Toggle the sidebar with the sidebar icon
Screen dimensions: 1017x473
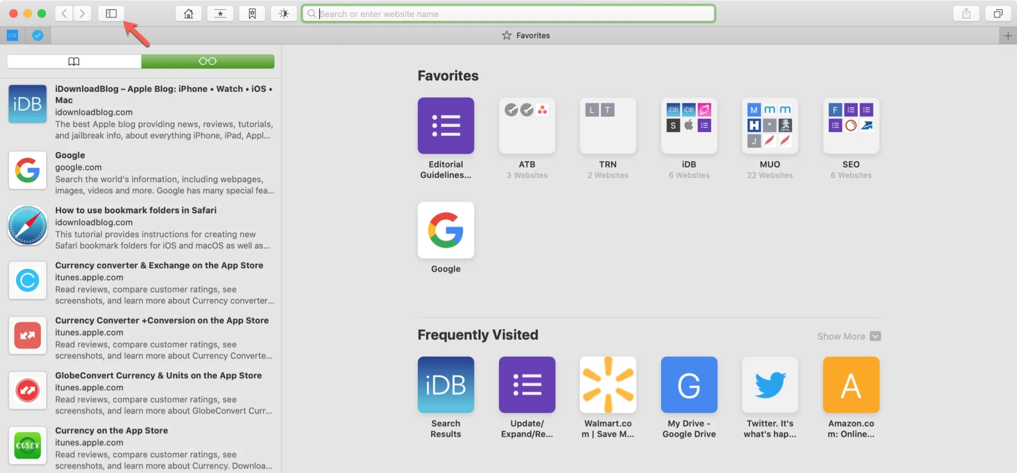110,13
